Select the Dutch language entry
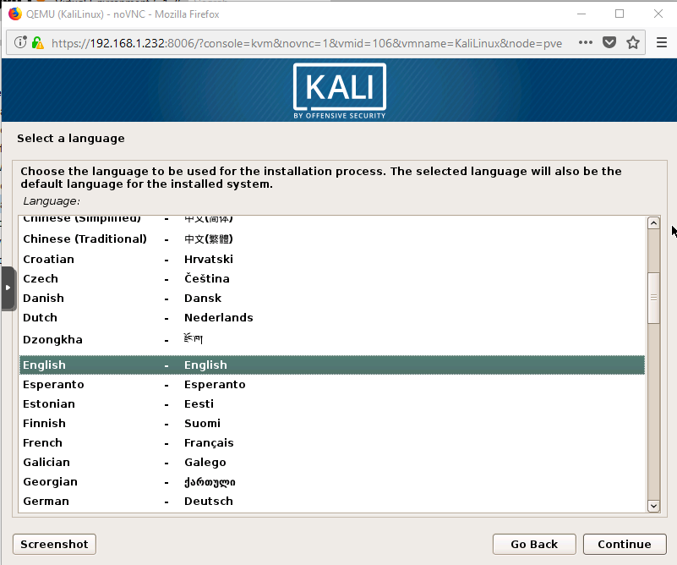Viewport: 677px width, 565px height. click(332, 317)
